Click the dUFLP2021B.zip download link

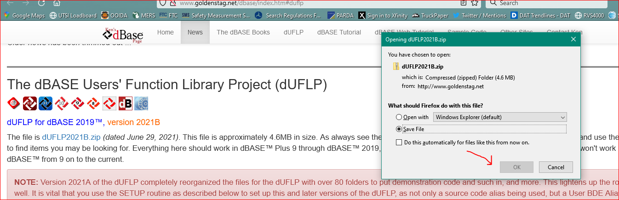[x=71, y=137]
